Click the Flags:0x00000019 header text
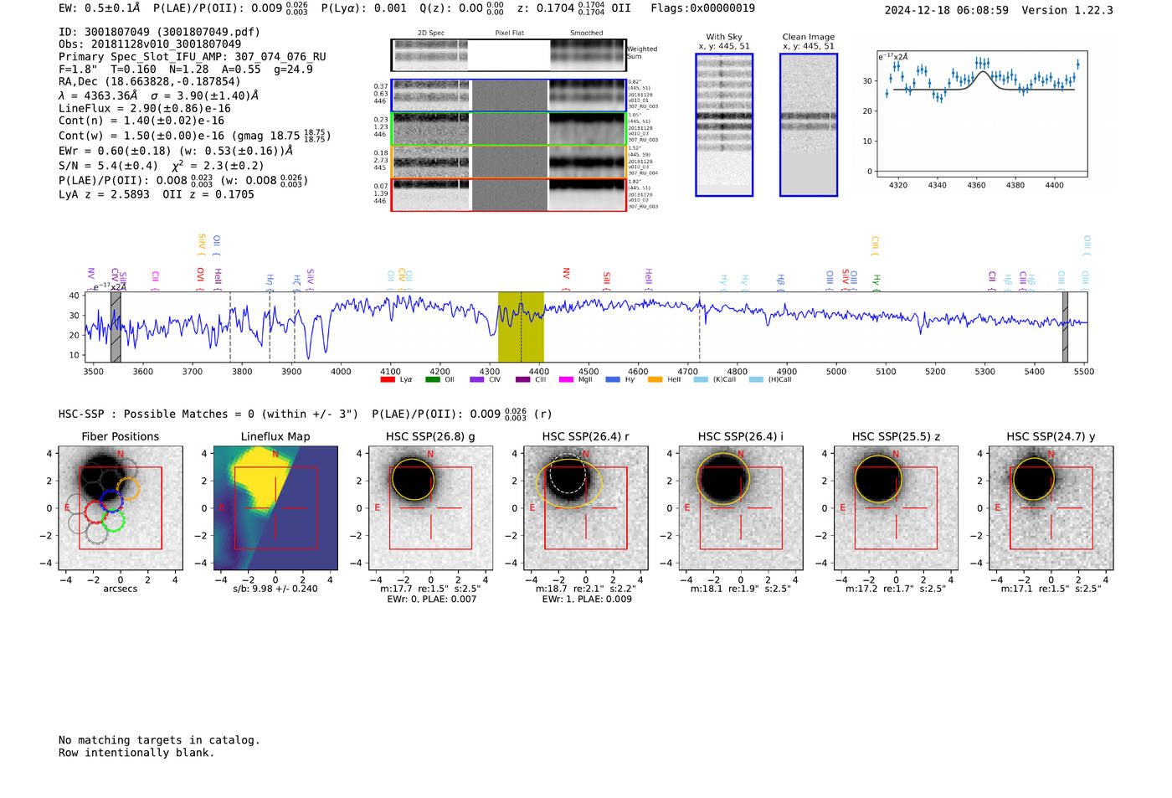Image resolution: width=1172 pixels, height=798 pixels. (702, 8)
